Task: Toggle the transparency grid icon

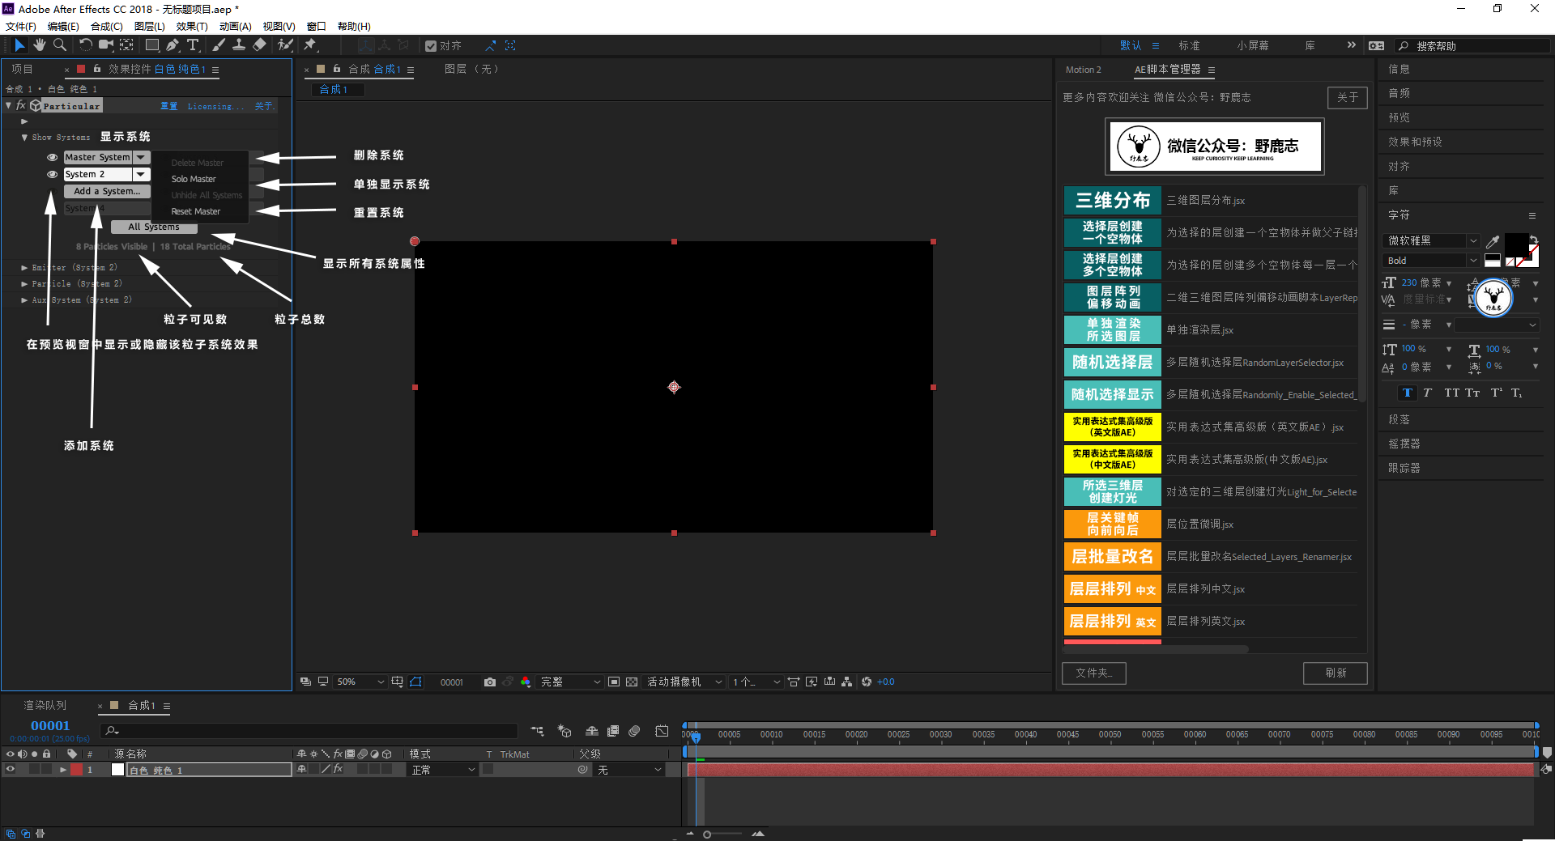Action: (x=632, y=682)
